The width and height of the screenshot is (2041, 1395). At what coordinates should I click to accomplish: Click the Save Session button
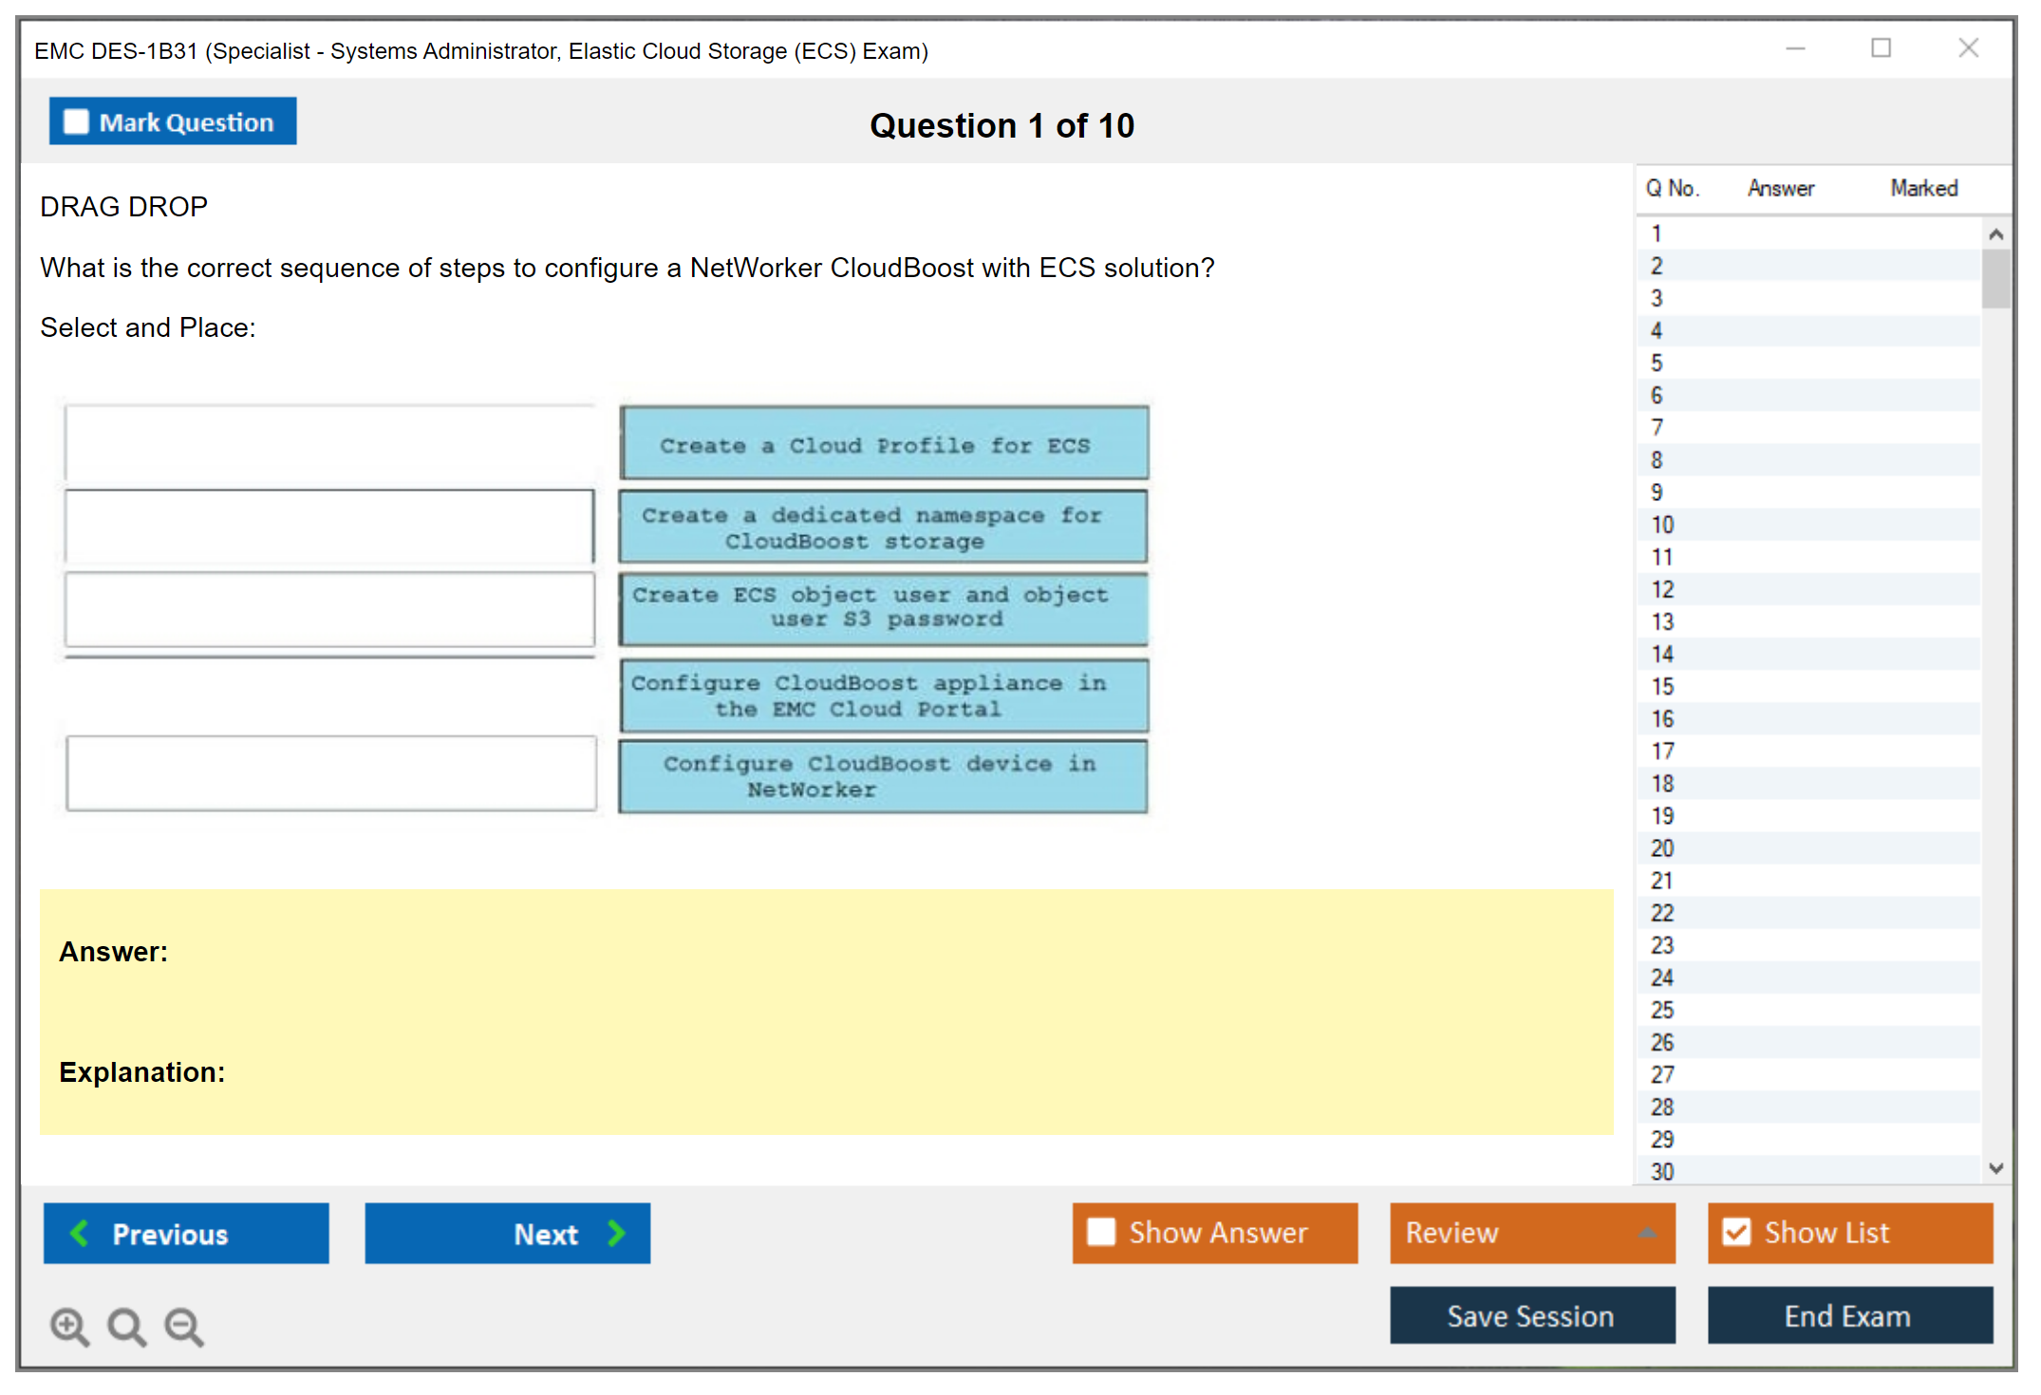point(1531,1315)
